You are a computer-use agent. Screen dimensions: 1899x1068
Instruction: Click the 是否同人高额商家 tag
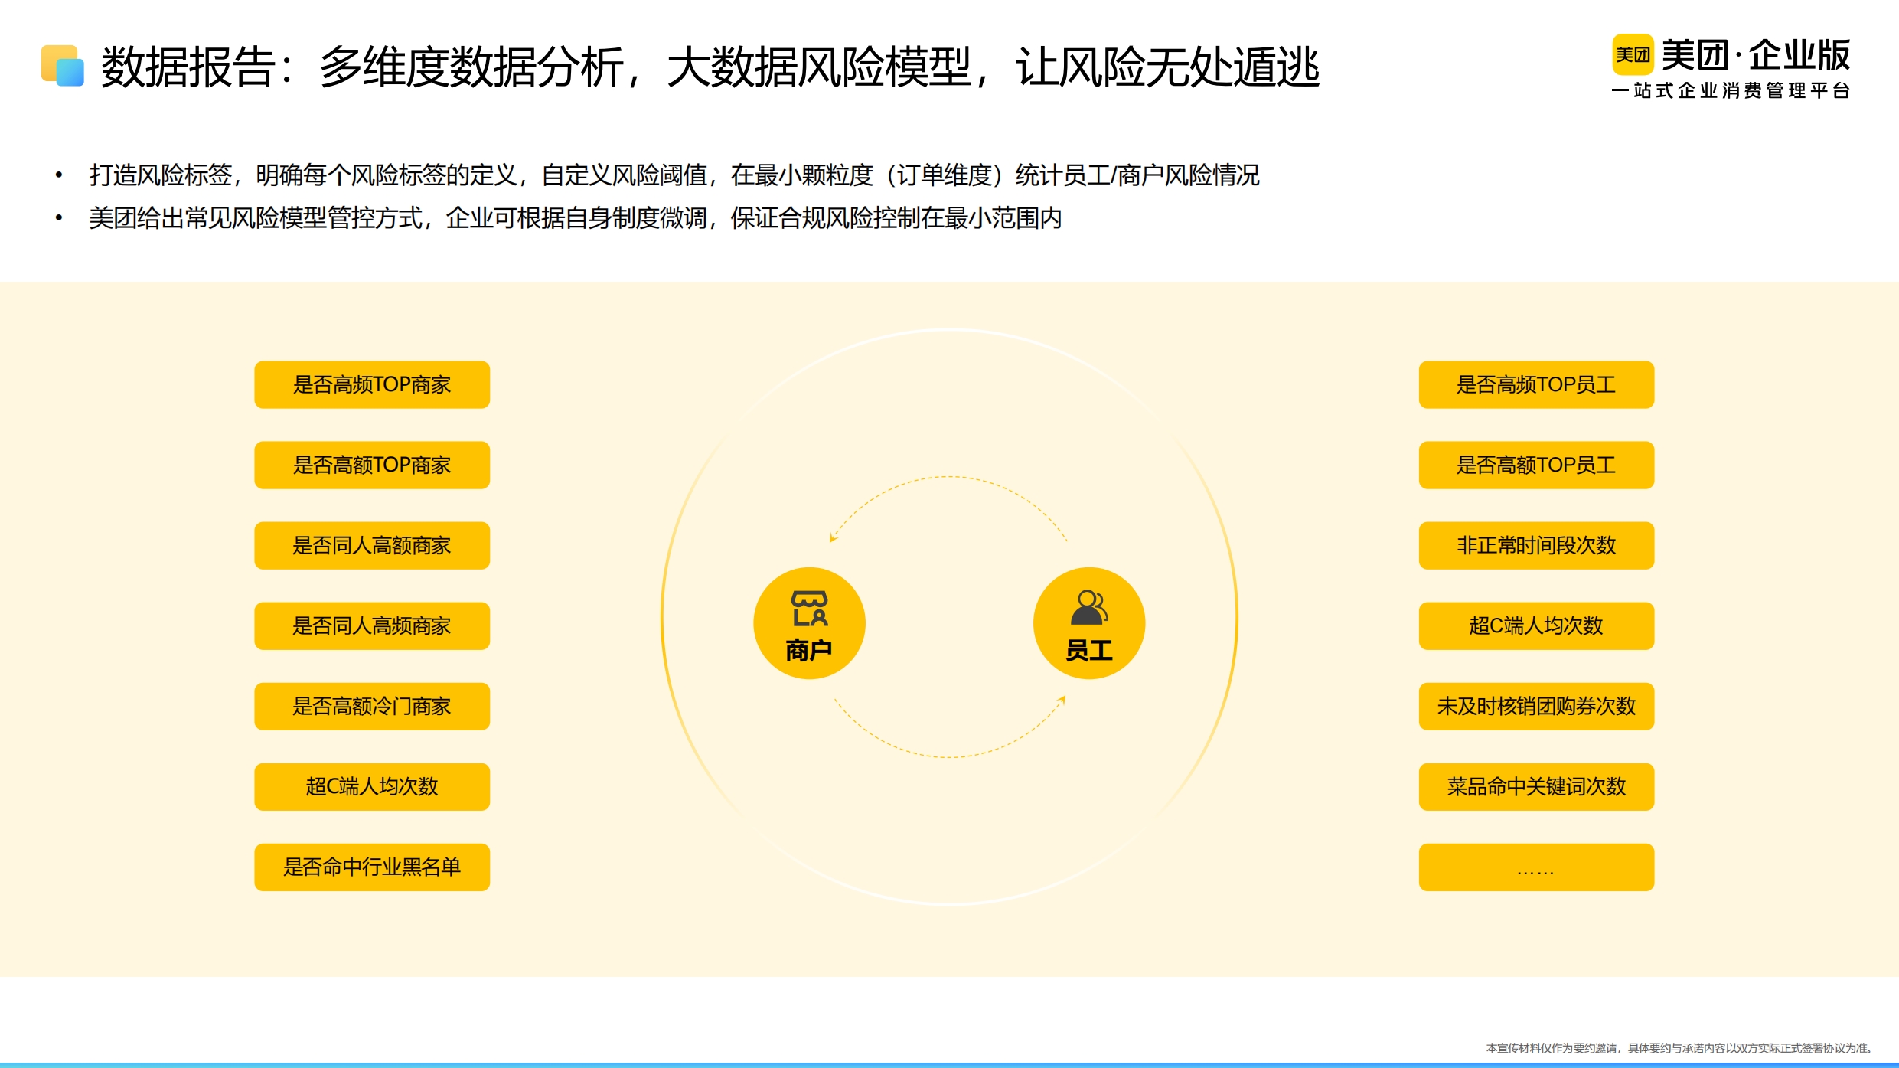tap(372, 545)
